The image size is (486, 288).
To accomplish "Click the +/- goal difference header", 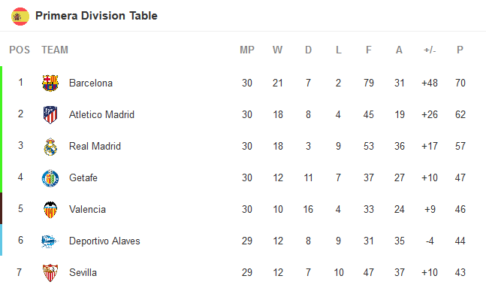I will (x=430, y=50).
